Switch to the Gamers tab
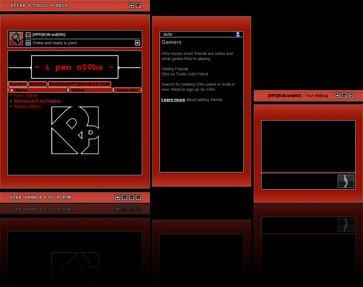 tap(18, 84)
